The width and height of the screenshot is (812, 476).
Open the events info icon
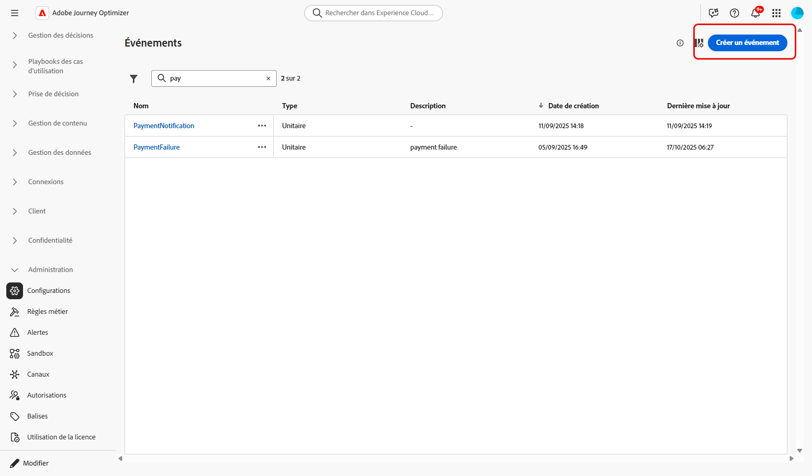[680, 43]
